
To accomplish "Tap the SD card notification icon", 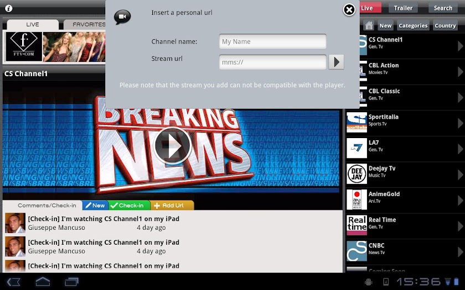I will click(x=385, y=281).
